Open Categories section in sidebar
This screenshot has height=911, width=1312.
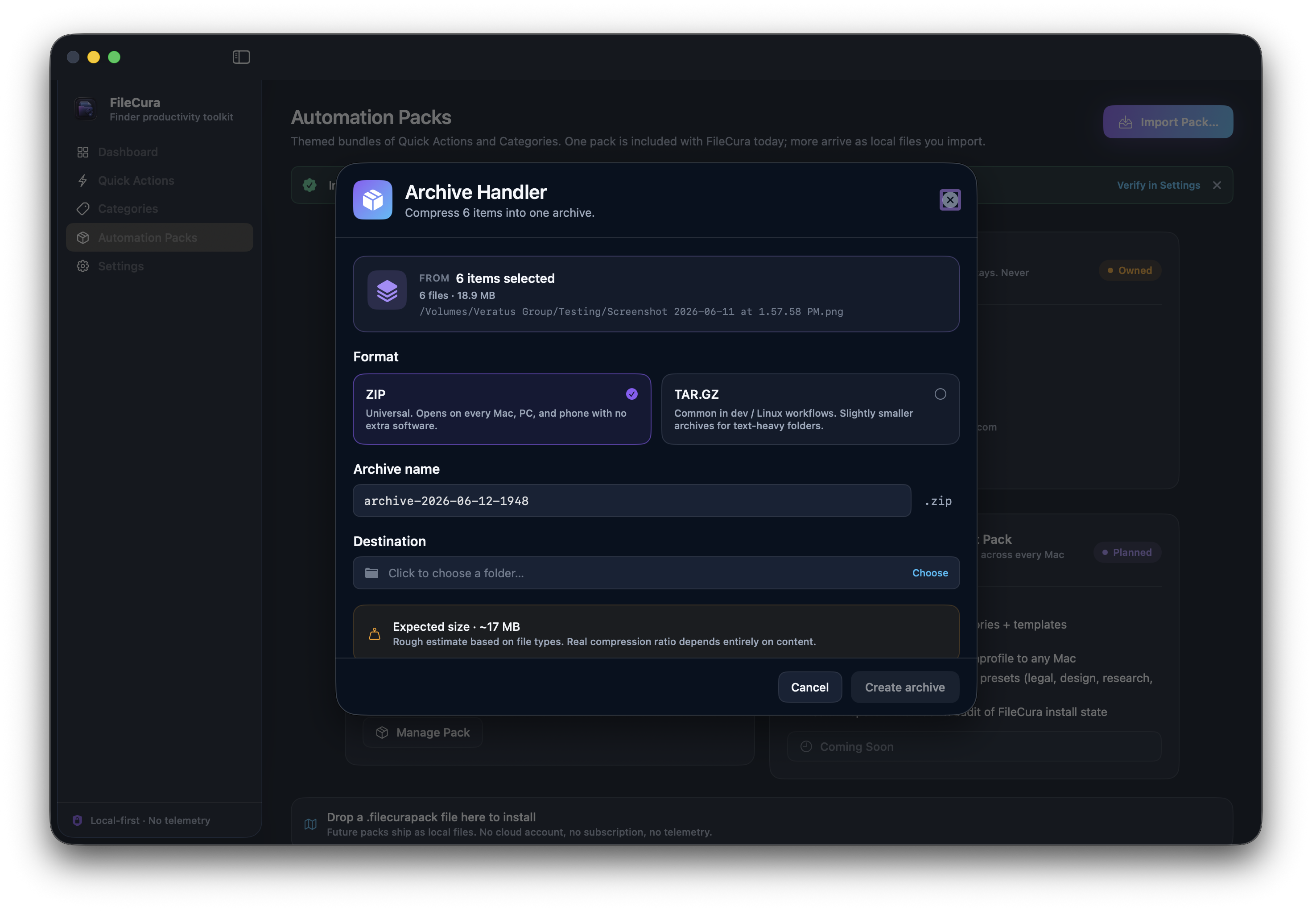pyautogui.click(x=160, y=209)
